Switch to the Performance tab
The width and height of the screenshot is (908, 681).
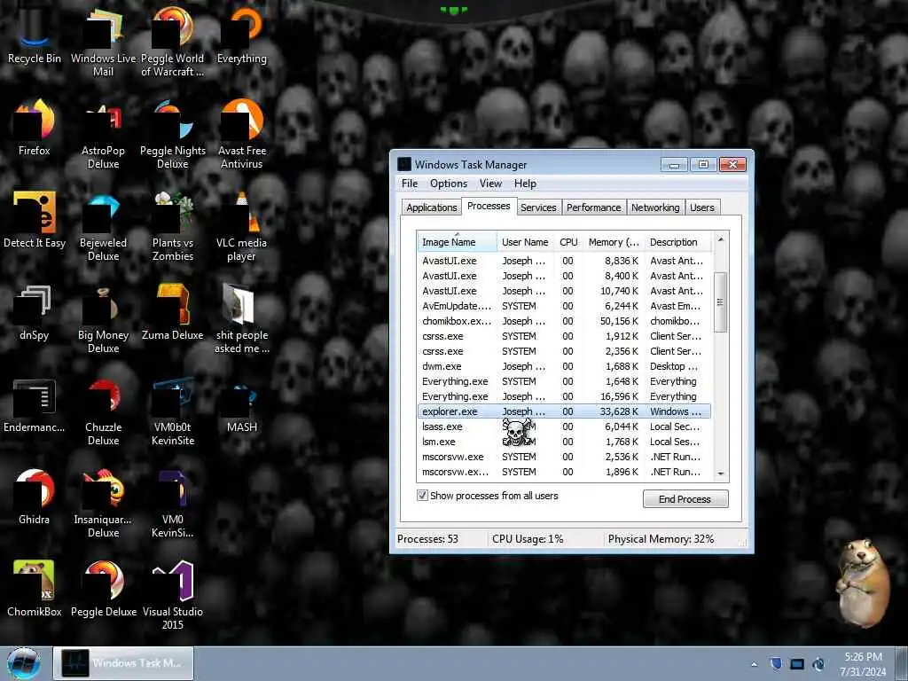click(x=593, y=207)
